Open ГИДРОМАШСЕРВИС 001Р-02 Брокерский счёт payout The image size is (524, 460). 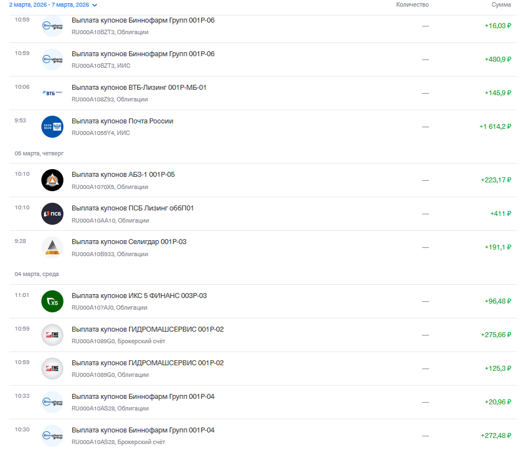tap(263, 335)
